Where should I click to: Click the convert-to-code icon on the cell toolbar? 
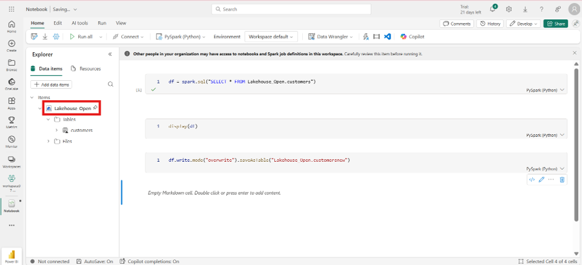pyautogui.click(x=532, y=180)
